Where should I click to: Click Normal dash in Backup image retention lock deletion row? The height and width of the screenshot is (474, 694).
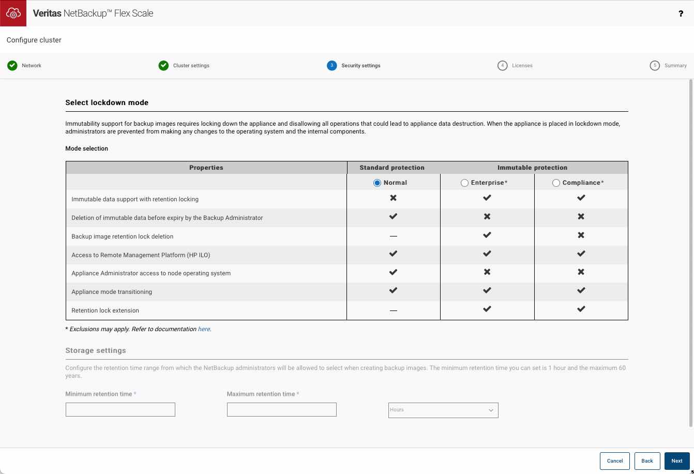[393, 236]
